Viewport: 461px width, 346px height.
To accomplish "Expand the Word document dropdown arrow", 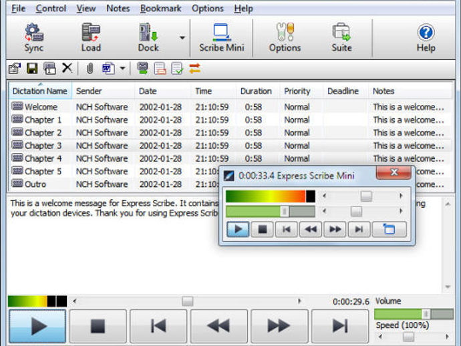I will pyautogui.click(x=123, y=69).
